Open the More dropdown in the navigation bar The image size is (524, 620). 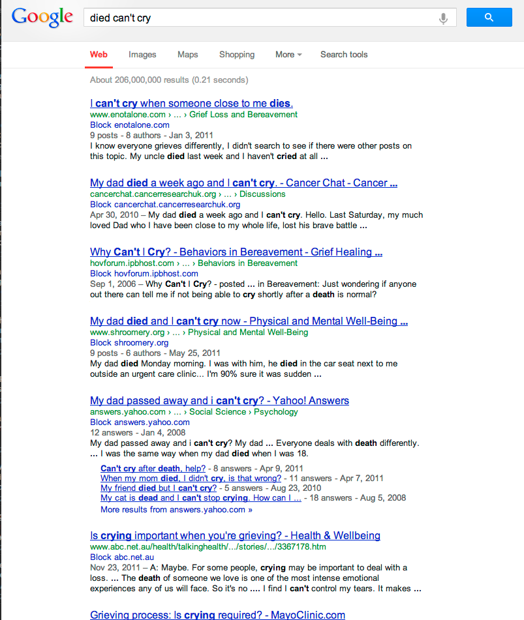[288, 55]
